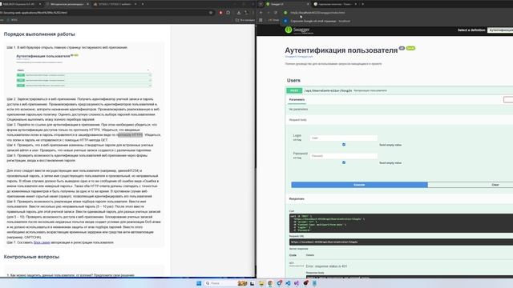
Task: Bookmark the page with the star icon
Action: [211, 13]
